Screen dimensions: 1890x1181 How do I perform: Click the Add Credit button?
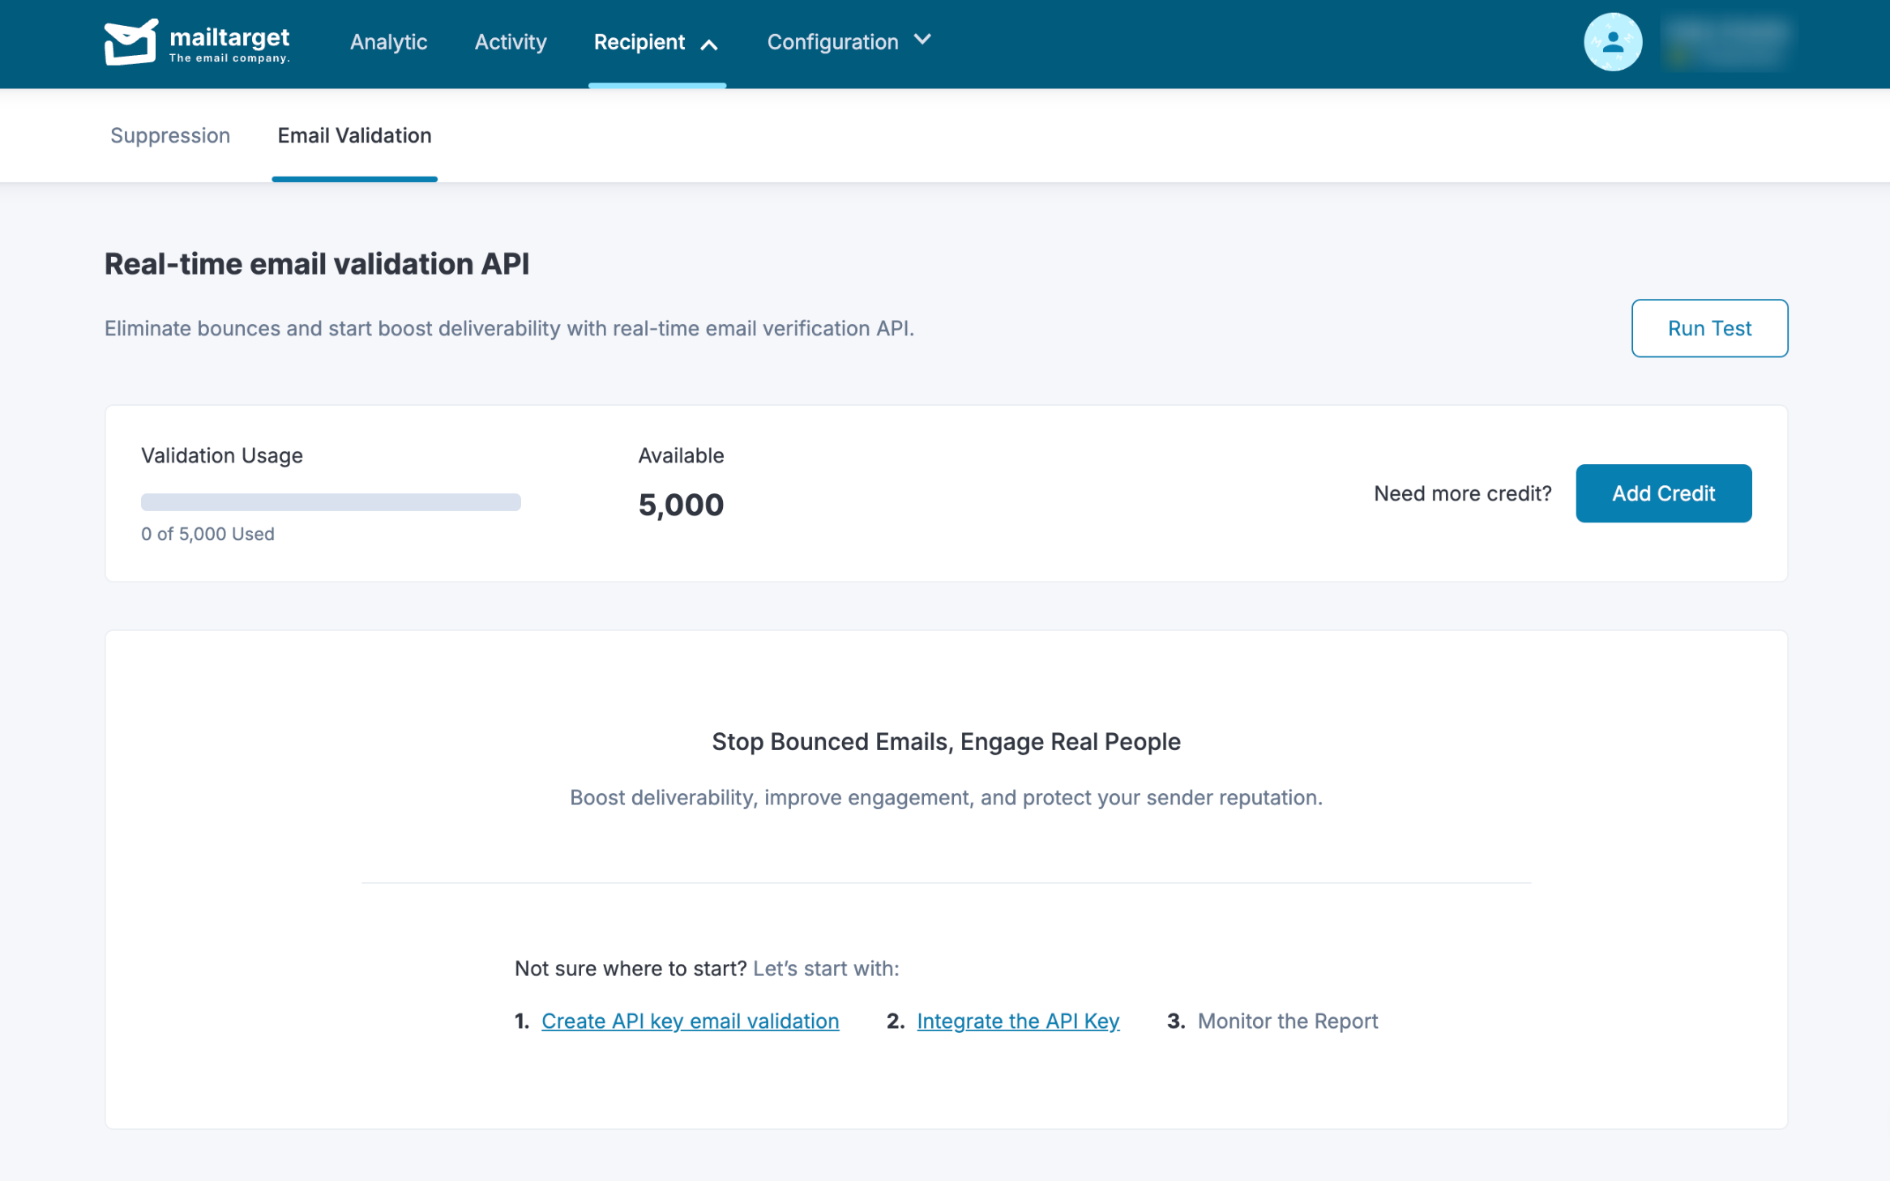coord(1663,493)
